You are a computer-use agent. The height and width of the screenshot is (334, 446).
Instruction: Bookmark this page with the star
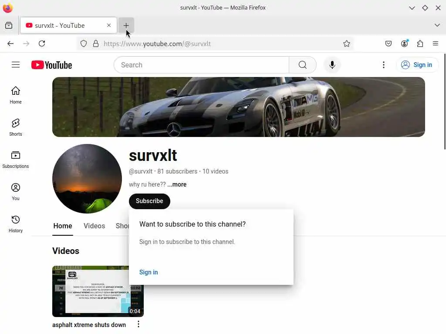coord(346,43)
